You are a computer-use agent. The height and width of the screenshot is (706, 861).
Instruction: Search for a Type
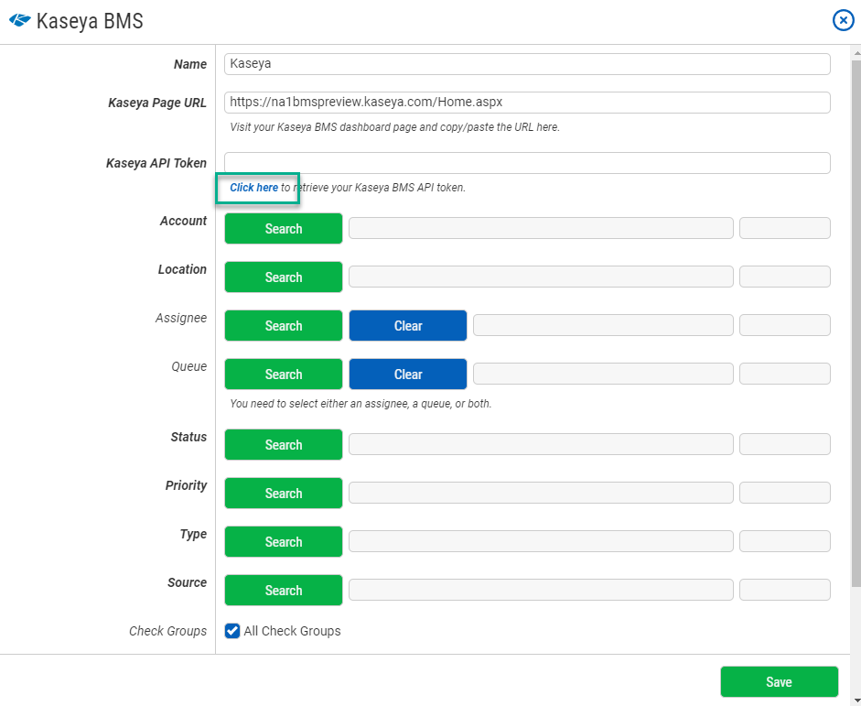[283, 541]
